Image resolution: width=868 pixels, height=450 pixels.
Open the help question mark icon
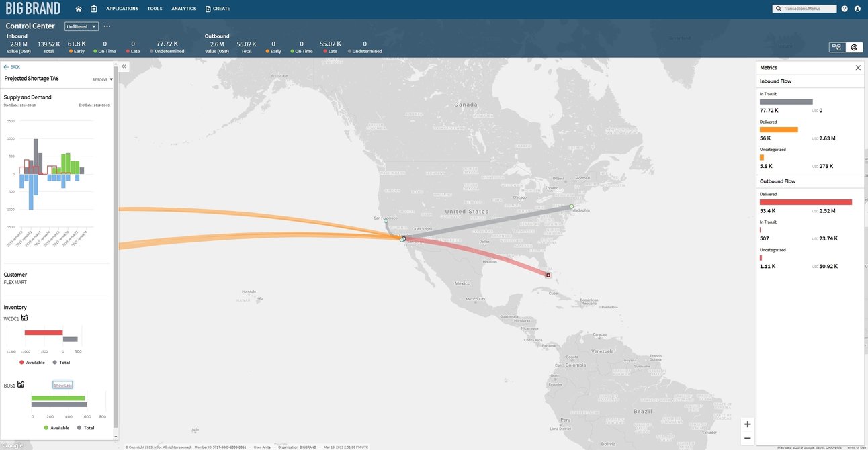tap(845, 9)
